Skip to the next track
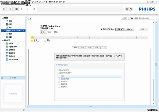This screenshot has height=112, width=159. 17,9
